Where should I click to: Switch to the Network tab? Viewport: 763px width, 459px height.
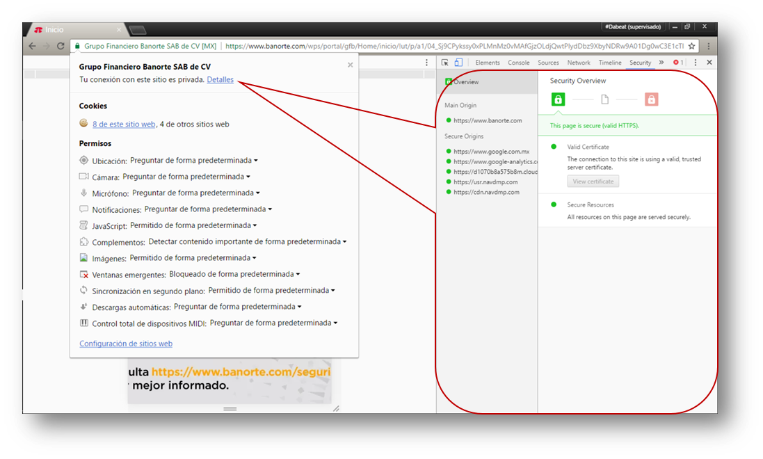click(x=579, y=63)
